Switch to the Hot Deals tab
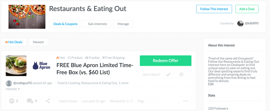 [x=14, y=42]
